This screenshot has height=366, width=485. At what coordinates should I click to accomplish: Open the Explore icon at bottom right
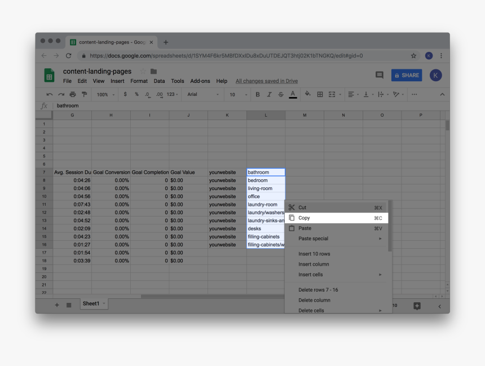tap(417, 306)
